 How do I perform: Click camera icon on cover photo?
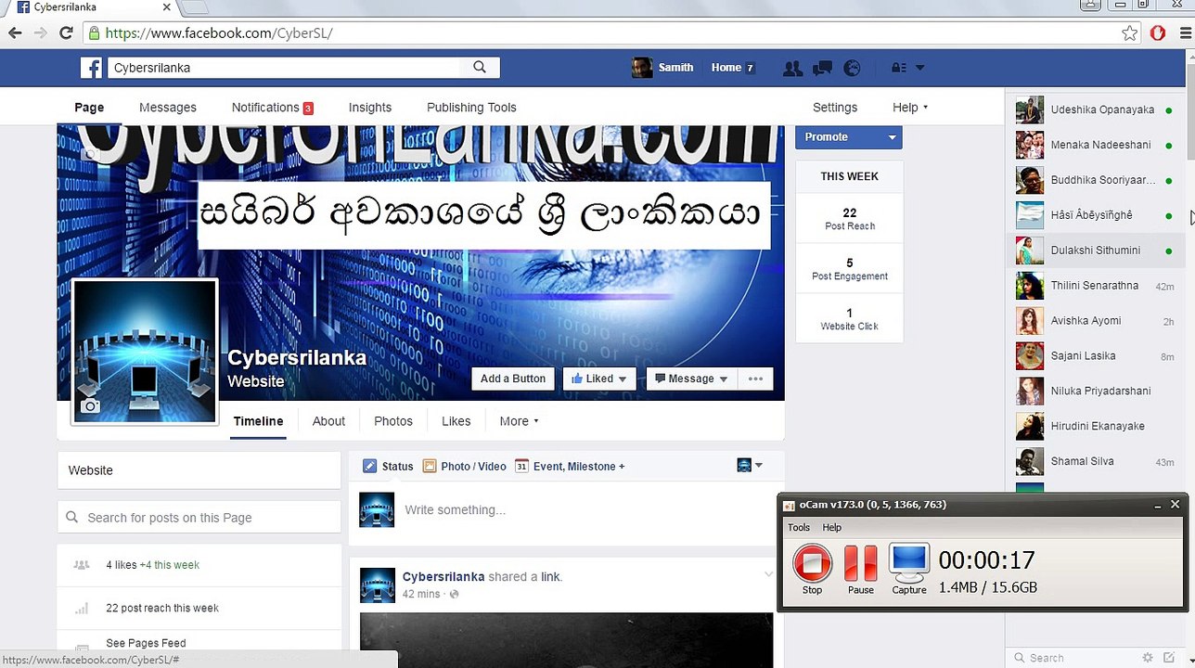tap(90, 154)
